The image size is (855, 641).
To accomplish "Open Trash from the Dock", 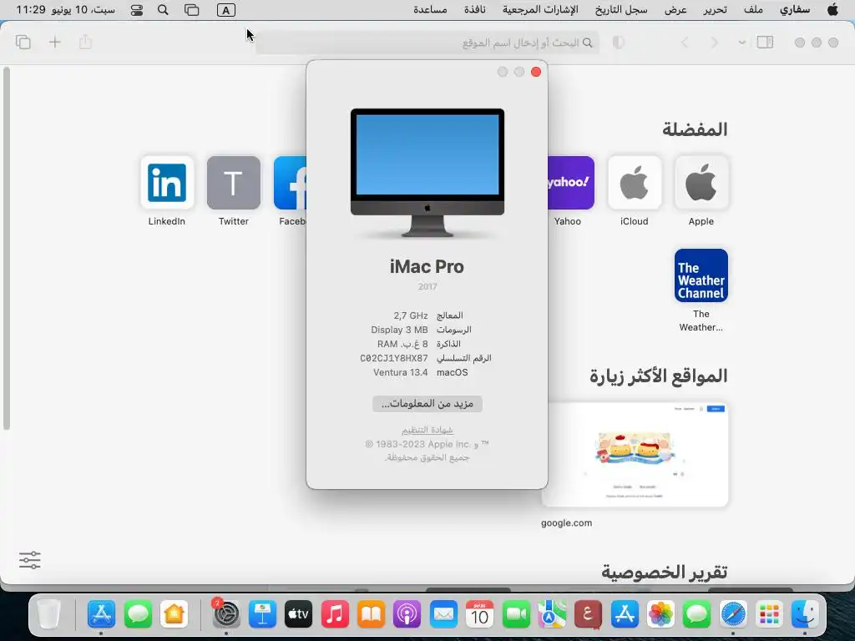I will [x=48, y=614].
